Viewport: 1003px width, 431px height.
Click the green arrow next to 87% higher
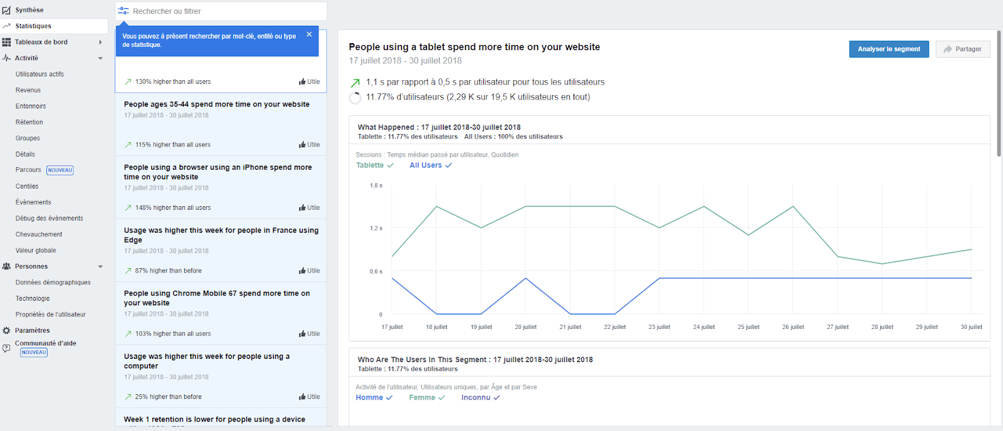[x=129, y=271]
